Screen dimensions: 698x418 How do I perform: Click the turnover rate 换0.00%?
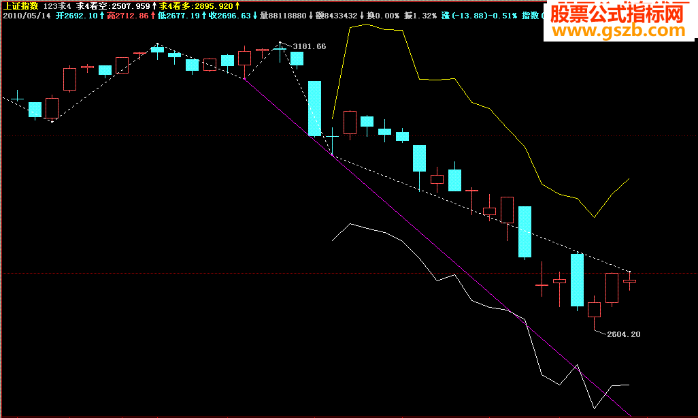tap(383, 16)
